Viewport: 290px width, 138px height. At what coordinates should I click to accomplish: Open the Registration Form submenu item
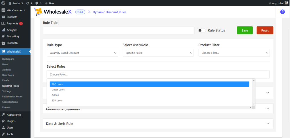pos(12,96)
